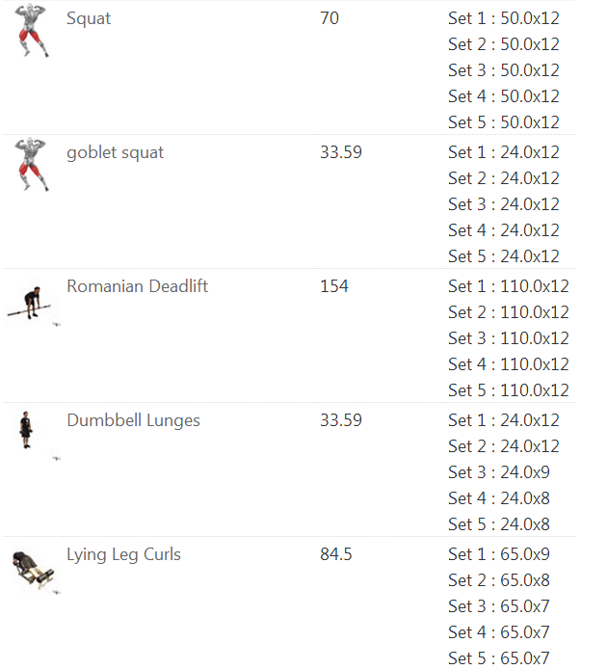Select the Lying Leg Curls value 84.5
Image resolution: width=607 pixels, height=670 pixels.
[335, 554]
